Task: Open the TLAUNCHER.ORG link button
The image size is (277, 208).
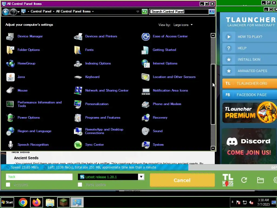Action: pos(249,83)
